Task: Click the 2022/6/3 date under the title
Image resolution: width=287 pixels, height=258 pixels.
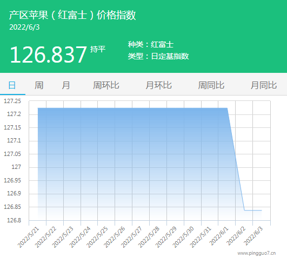Action: (x=24, y=27)
